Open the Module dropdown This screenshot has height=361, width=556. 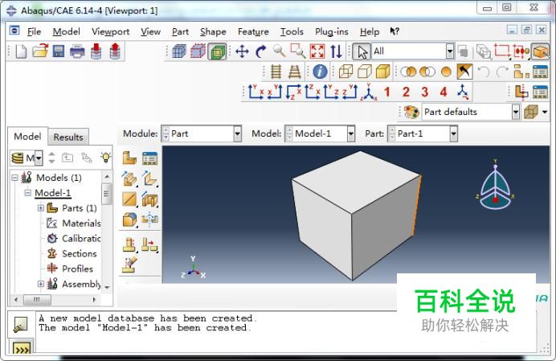tap(237, 133)
